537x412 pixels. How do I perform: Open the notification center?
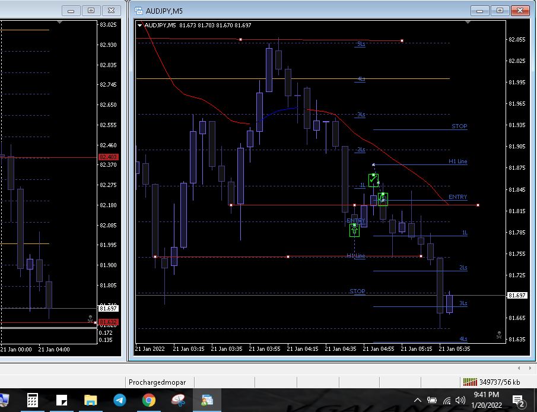517,401
